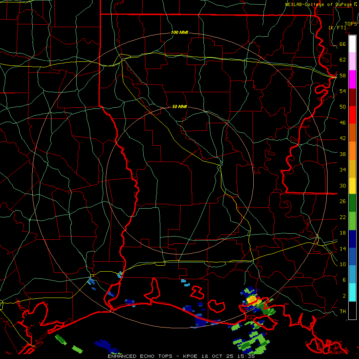Click the 46 legend value

(343, 123)
